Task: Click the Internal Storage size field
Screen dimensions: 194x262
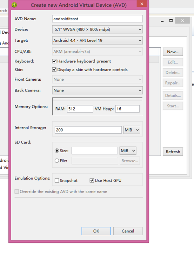Action: pos(88,130)
